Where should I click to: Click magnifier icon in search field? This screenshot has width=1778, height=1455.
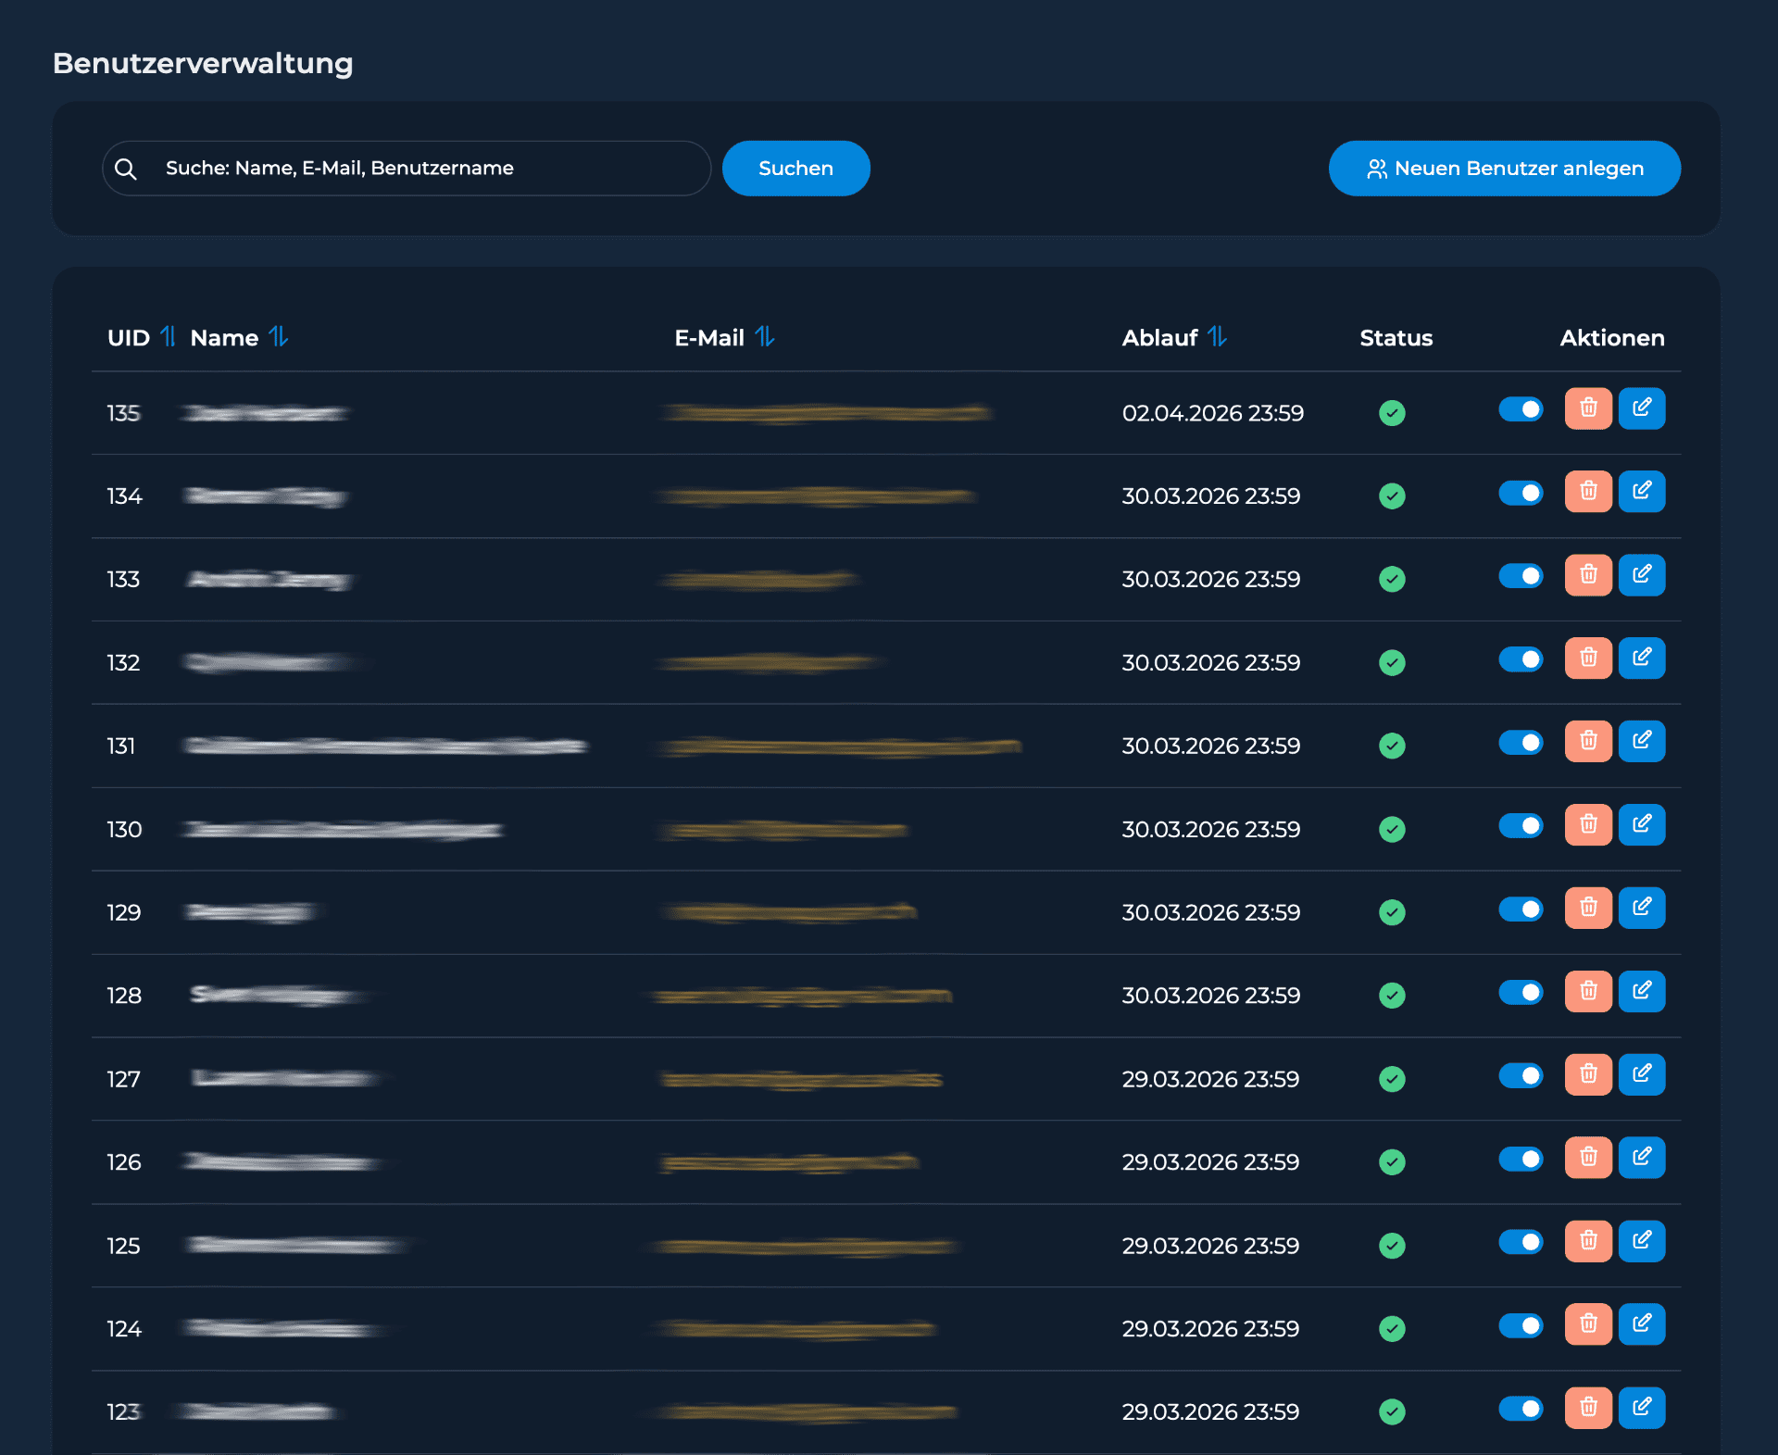pyautogui.click(x=126, y=169)
